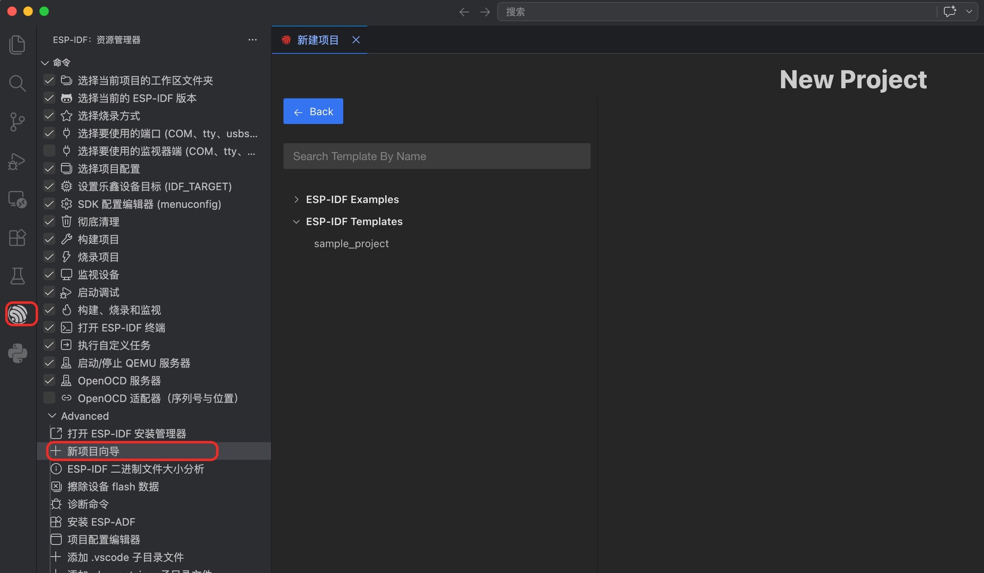Open Testing flask icon
Image resolution: width=984 pixels, height=573 pixels.
click(17, 276)
